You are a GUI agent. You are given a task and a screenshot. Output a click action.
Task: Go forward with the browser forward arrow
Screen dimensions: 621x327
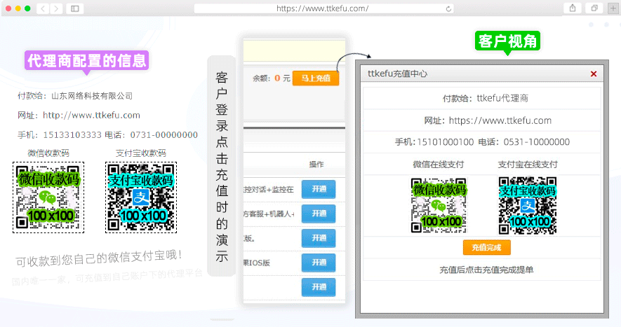tap(56, 8)
